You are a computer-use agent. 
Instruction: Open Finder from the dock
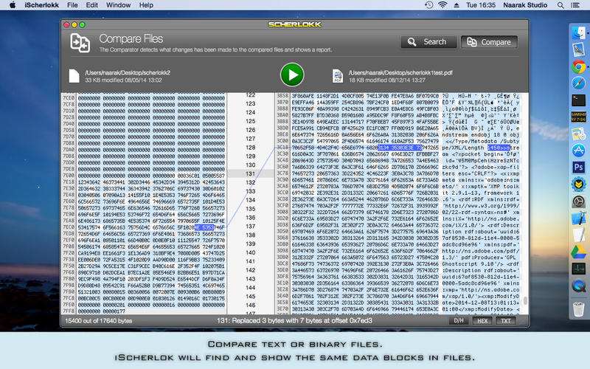(578, 33)
